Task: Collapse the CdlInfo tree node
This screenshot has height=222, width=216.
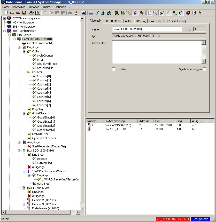Action: pos(24,51)
